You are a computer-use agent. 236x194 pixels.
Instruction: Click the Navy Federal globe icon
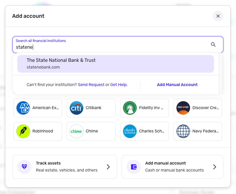[x=184, y=131]
